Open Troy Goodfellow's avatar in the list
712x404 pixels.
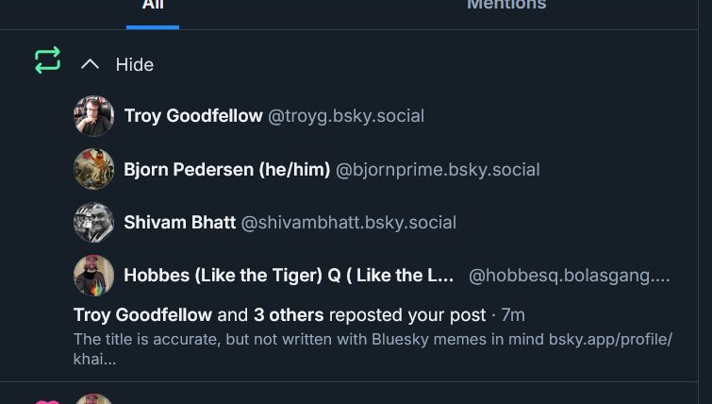tap(94, 116)
